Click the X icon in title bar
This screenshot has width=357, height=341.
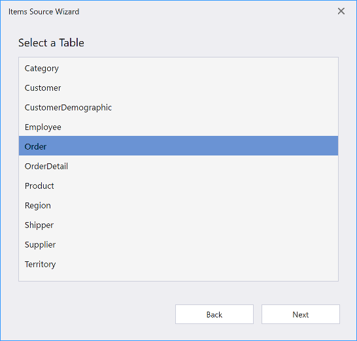coord(341,11)
